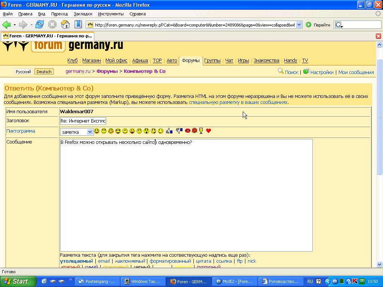Open Internet Explorer from quick launch
The width and height of the screenshot is (383, 287).
click(x=44, y=281)
